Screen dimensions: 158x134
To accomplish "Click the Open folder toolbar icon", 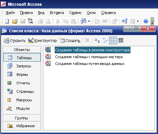I will [15, 21].
